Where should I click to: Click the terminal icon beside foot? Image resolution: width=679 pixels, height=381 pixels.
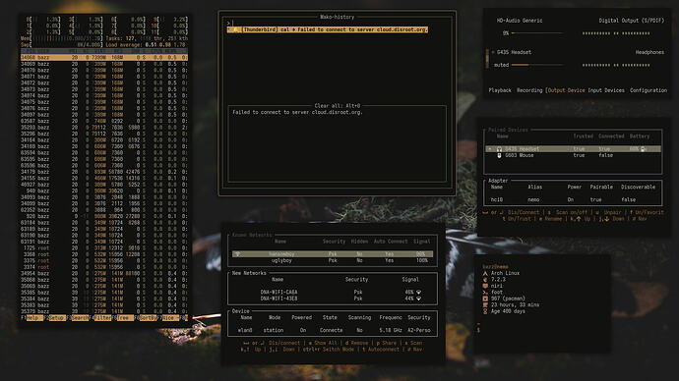point(485,293)
